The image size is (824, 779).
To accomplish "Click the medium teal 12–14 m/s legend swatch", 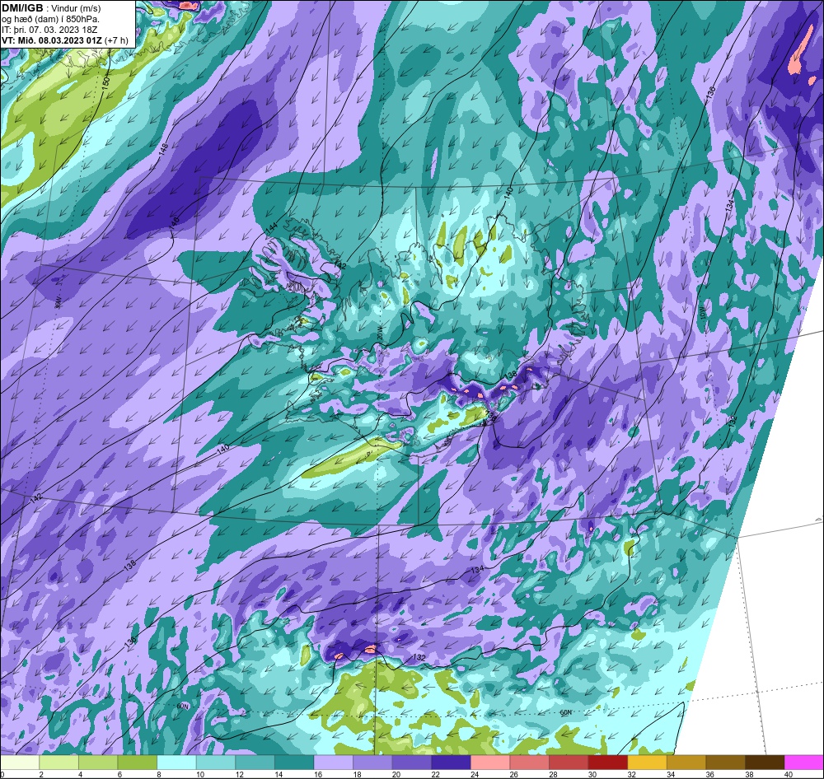I will tap(255, 763).
